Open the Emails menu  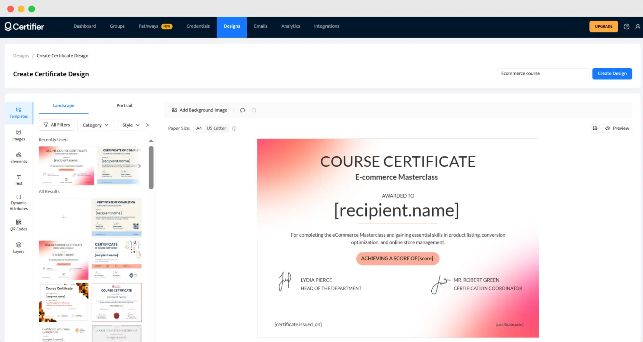[261, 26]
